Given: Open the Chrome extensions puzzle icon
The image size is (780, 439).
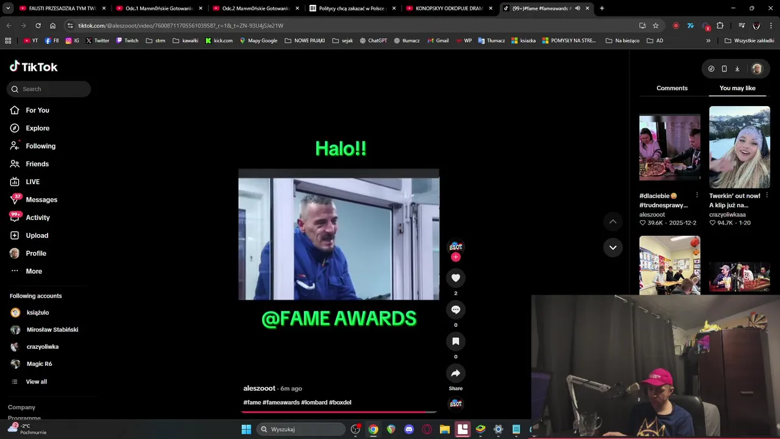Looking at the screenshot, I should (x=720, y=26).
